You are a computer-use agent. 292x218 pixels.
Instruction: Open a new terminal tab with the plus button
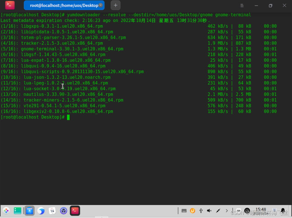point(115,5)
